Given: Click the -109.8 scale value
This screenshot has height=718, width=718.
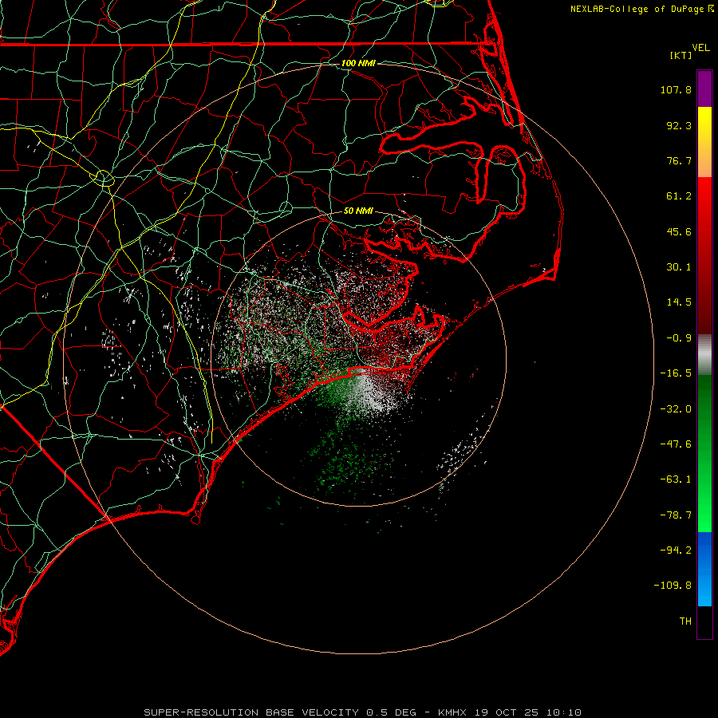Looking at the screenshot, I should click(673, 586).
